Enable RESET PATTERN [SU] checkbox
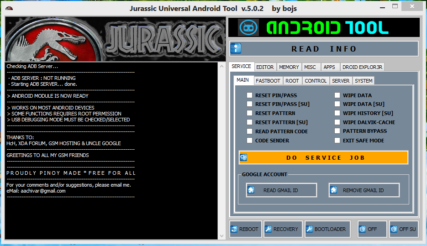 pyautogui.click(x=249, y=122)
